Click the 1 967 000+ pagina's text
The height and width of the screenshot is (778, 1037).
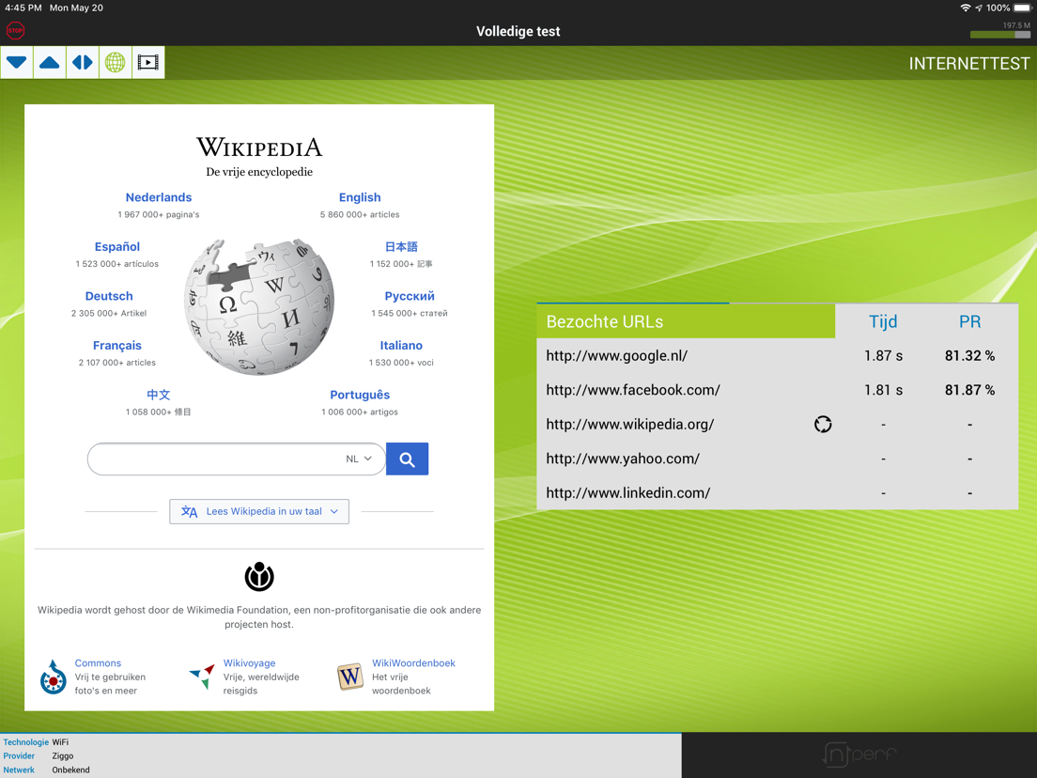(159, 214)
